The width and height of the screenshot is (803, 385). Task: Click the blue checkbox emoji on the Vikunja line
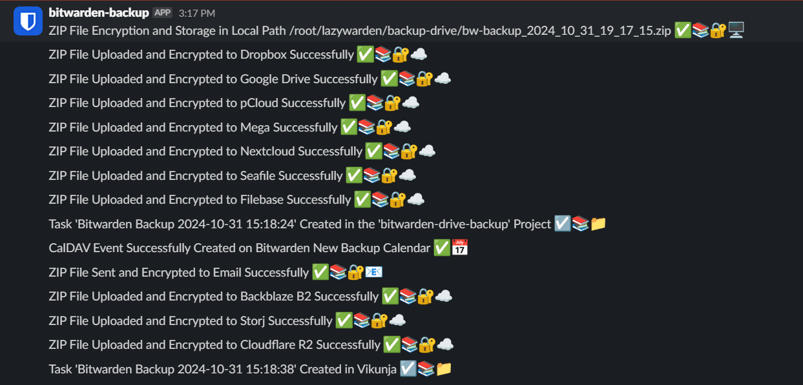pos(408,369)
